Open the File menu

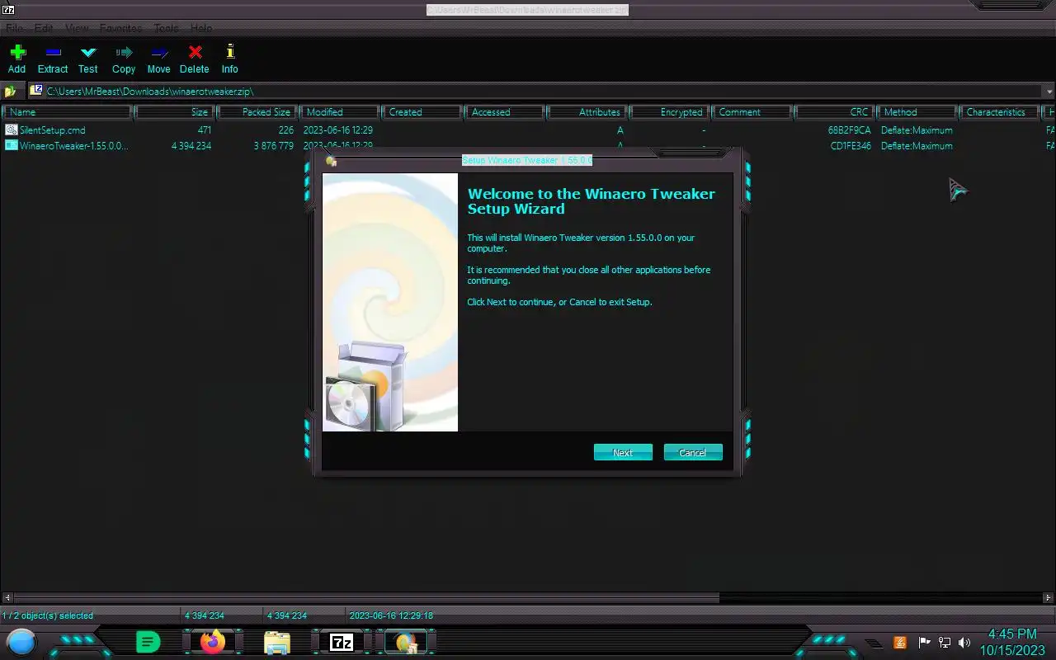[14, 28]
